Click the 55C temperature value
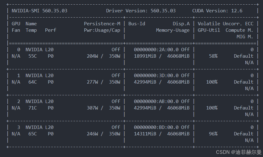Screen dimensions: 263x157 tap(32, 56)
